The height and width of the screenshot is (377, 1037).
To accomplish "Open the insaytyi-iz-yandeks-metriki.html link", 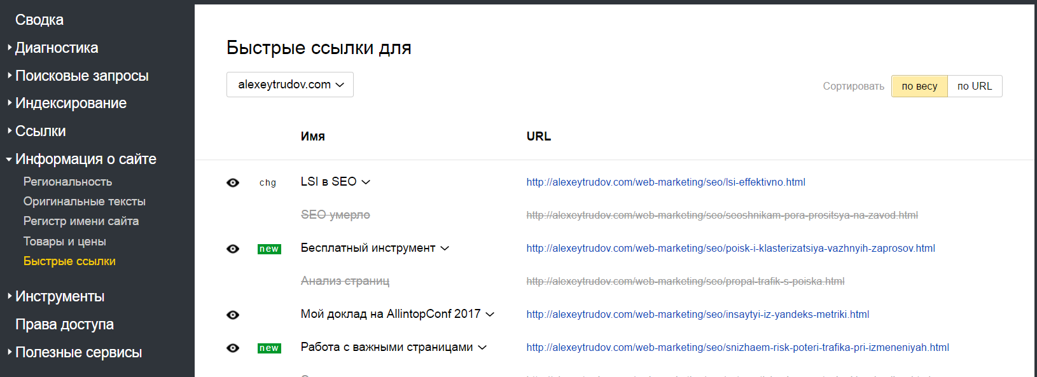I will point(697,315).
